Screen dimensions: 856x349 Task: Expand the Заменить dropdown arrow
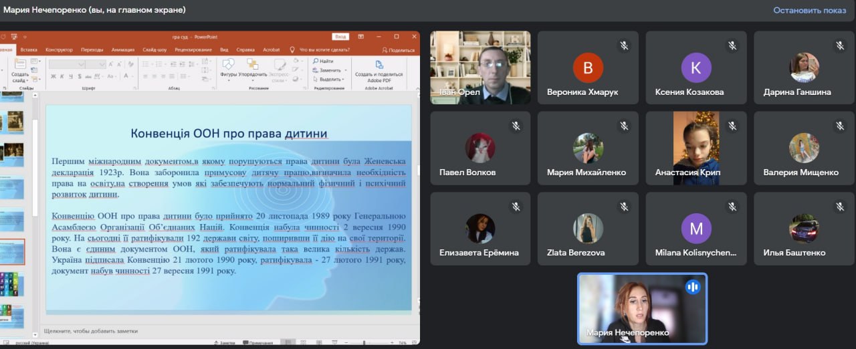(345, 70)
